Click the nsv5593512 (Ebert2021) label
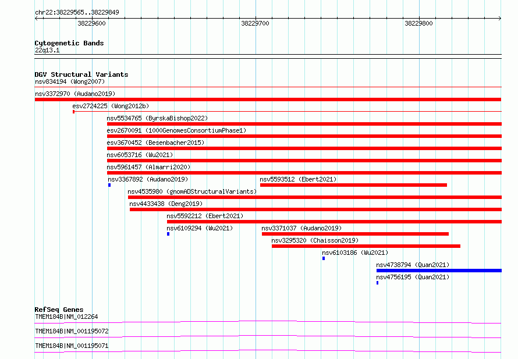The width and height of the screenshot is (518, 359). [298, 179]
